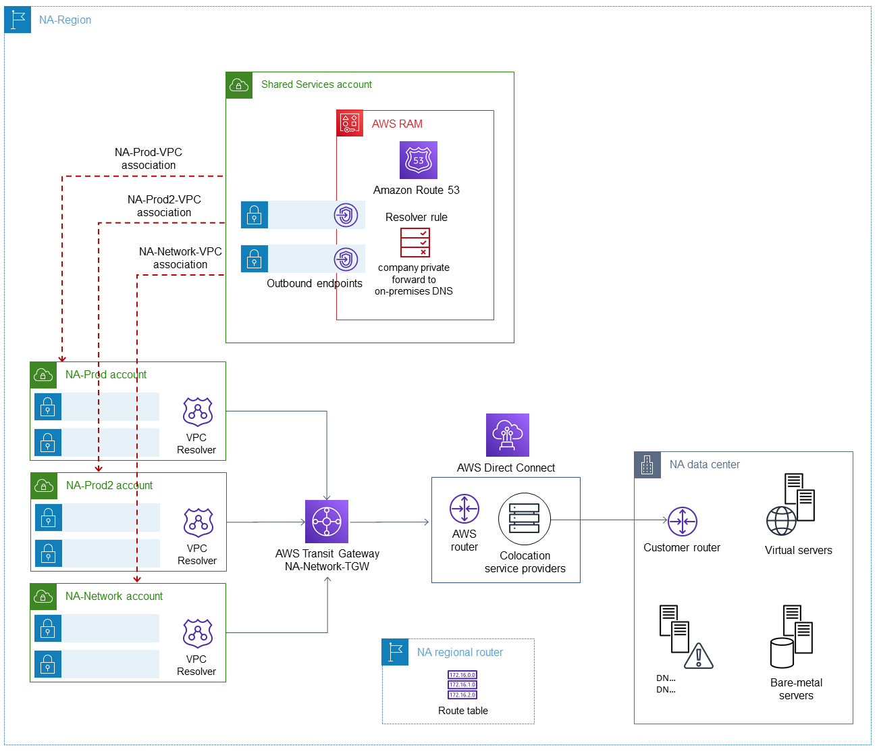This screenshot has height=754, width=879.
Task: Click the Colocation service providers server icon
Action: (525, 519)
